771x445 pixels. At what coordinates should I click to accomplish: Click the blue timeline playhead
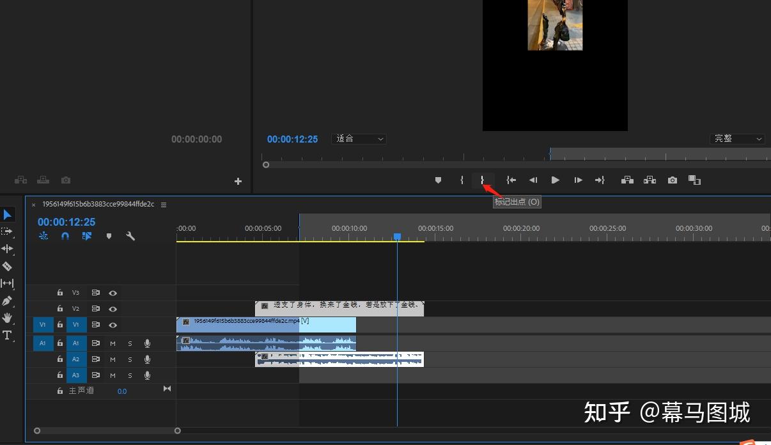pyautogui.click(x=397, y=237)
